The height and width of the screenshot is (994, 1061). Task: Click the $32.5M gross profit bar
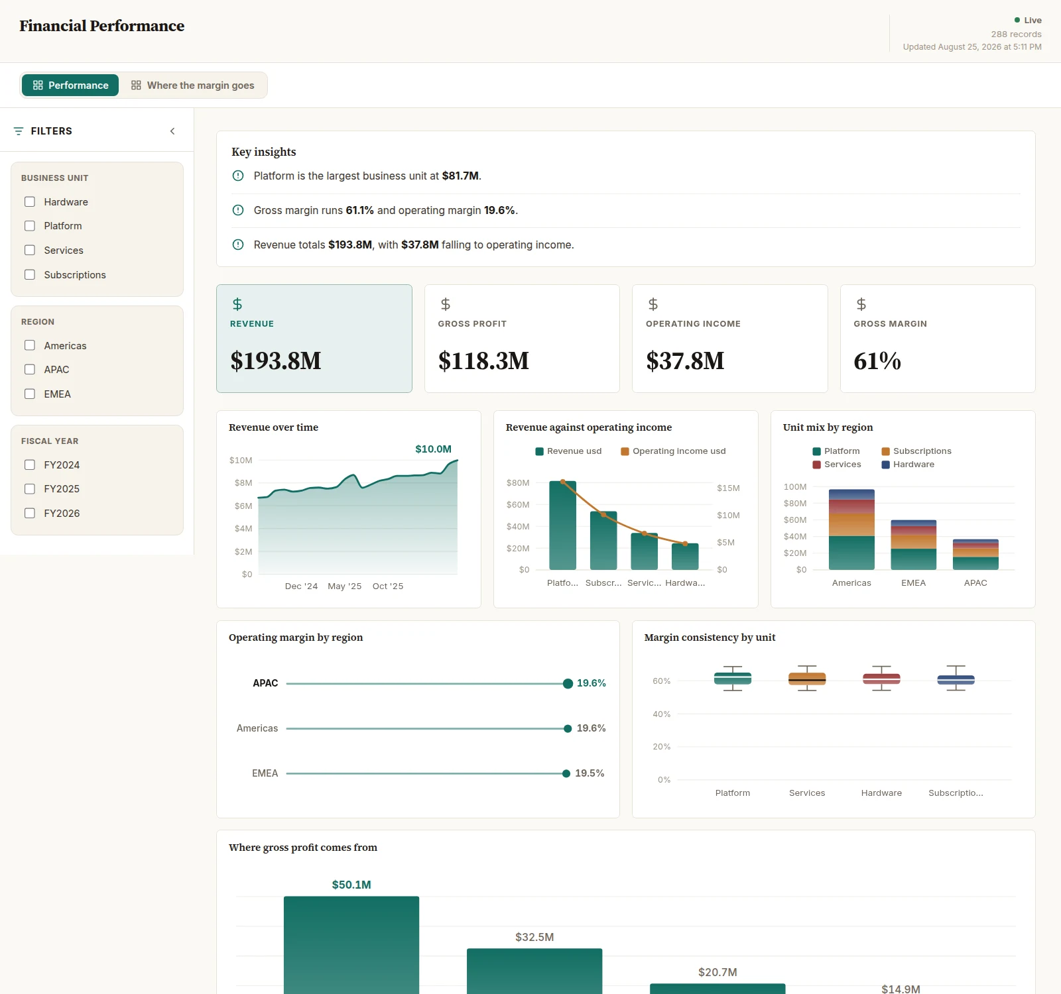[534, 971]
